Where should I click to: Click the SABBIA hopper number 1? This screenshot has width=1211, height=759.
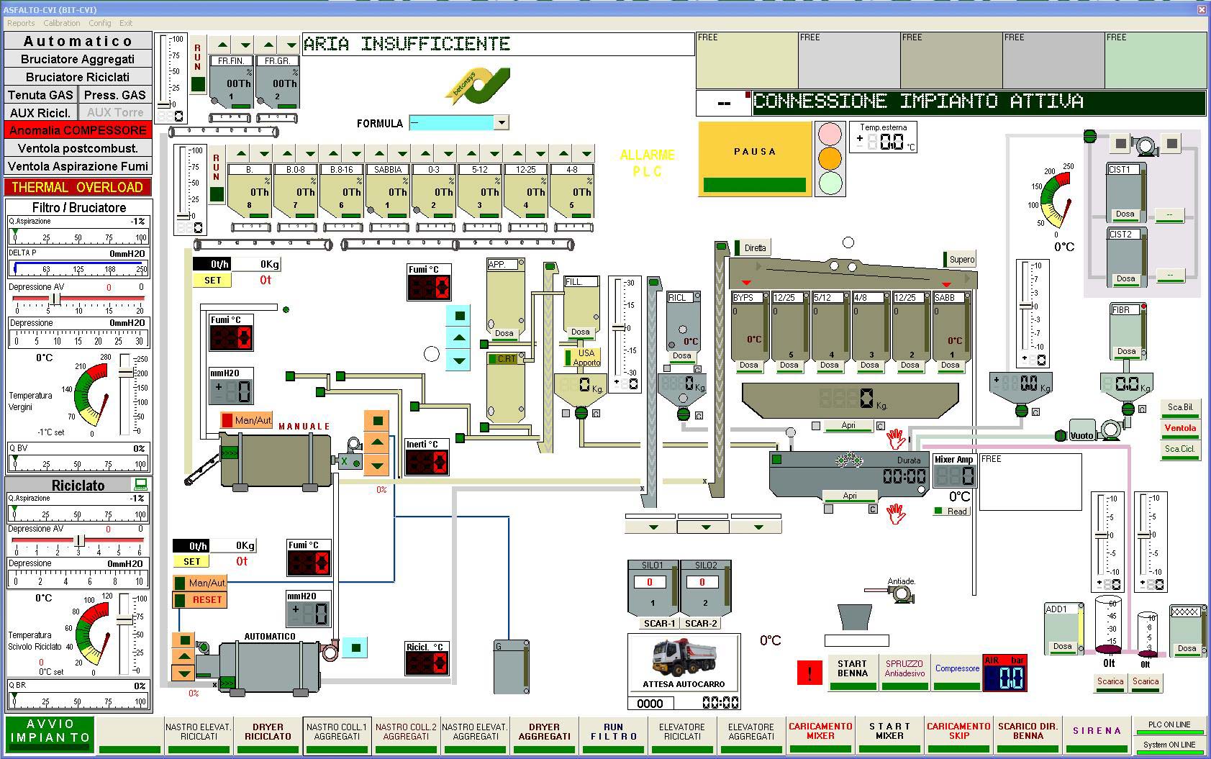389,196
